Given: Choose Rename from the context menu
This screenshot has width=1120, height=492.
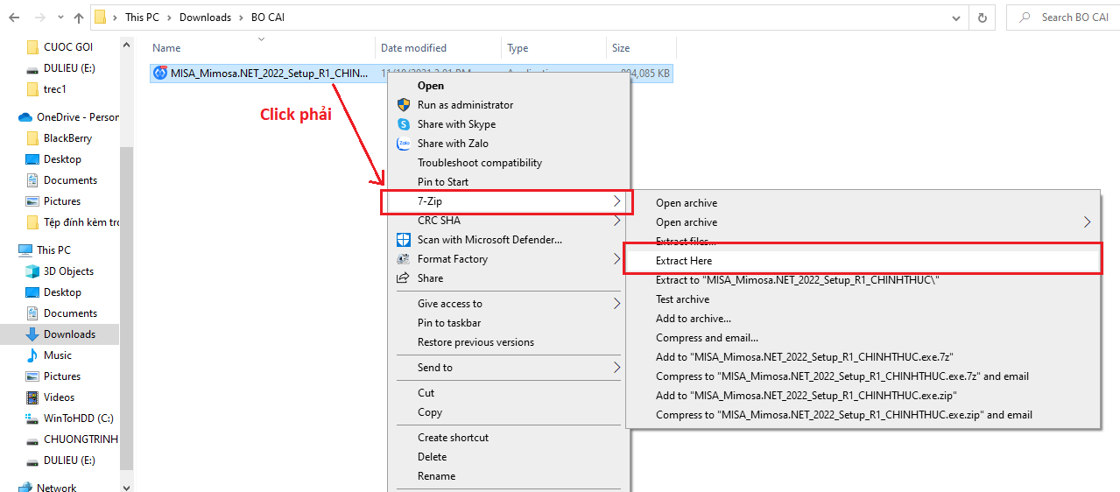Looking at the screenshot, I should (x=436, y=476).
